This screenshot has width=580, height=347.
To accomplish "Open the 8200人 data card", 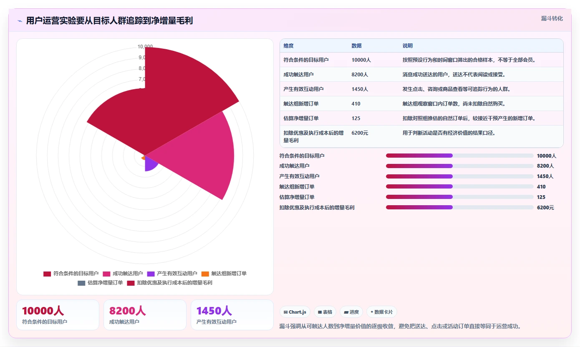I will [x=145, y=315].
